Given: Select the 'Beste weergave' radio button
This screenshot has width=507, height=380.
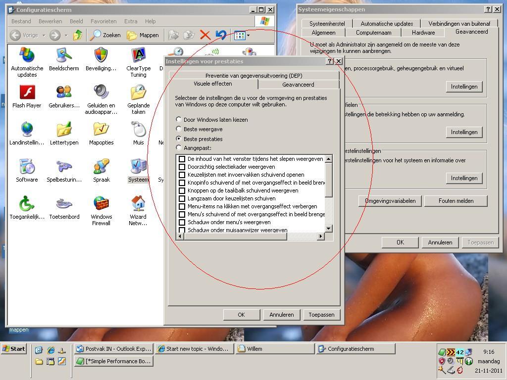Looking at the screenshot, I should click(x=179, y=129).
